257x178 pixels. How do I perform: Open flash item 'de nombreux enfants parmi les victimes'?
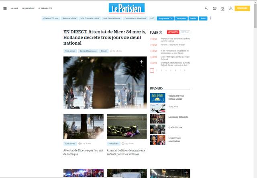175,40
